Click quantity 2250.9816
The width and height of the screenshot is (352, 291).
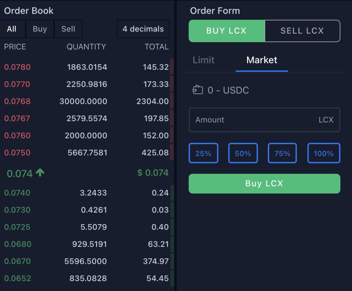tap(87, 84)
